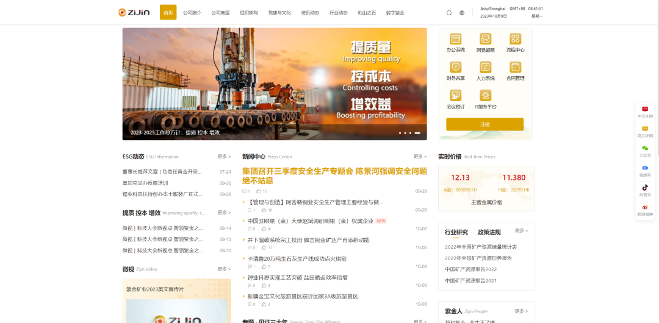
Task: Switch to the 政策法规 tab
Action: tap(489, 232)
